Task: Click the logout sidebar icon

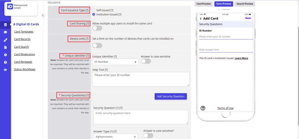Action: pyautogui.click(x=5, y=70)
